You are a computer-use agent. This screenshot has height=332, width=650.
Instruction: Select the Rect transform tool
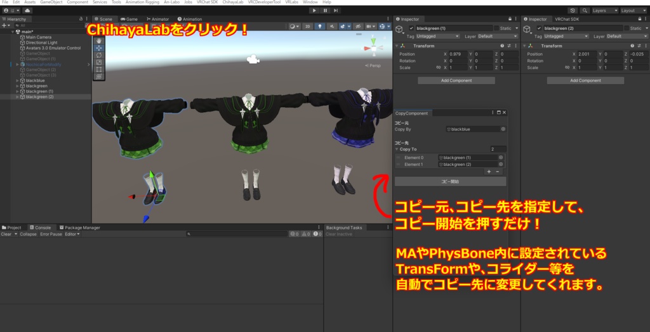(x=98, y=69)
